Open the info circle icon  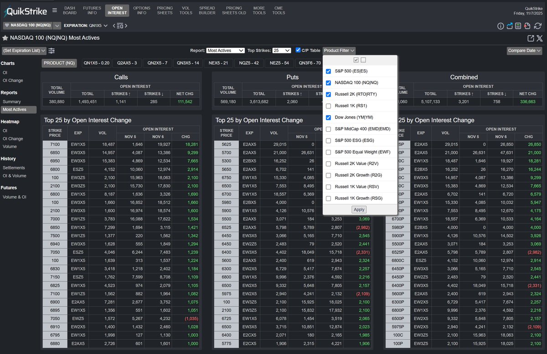pos(501,26)
